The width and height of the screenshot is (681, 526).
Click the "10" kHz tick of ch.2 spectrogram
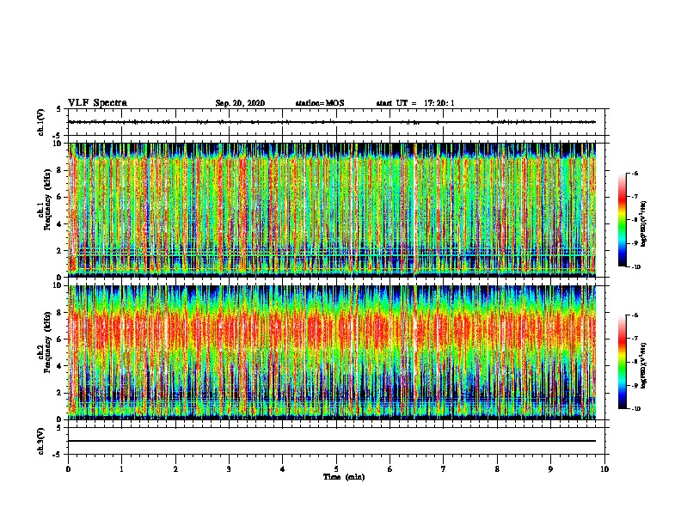coord(58,285)
